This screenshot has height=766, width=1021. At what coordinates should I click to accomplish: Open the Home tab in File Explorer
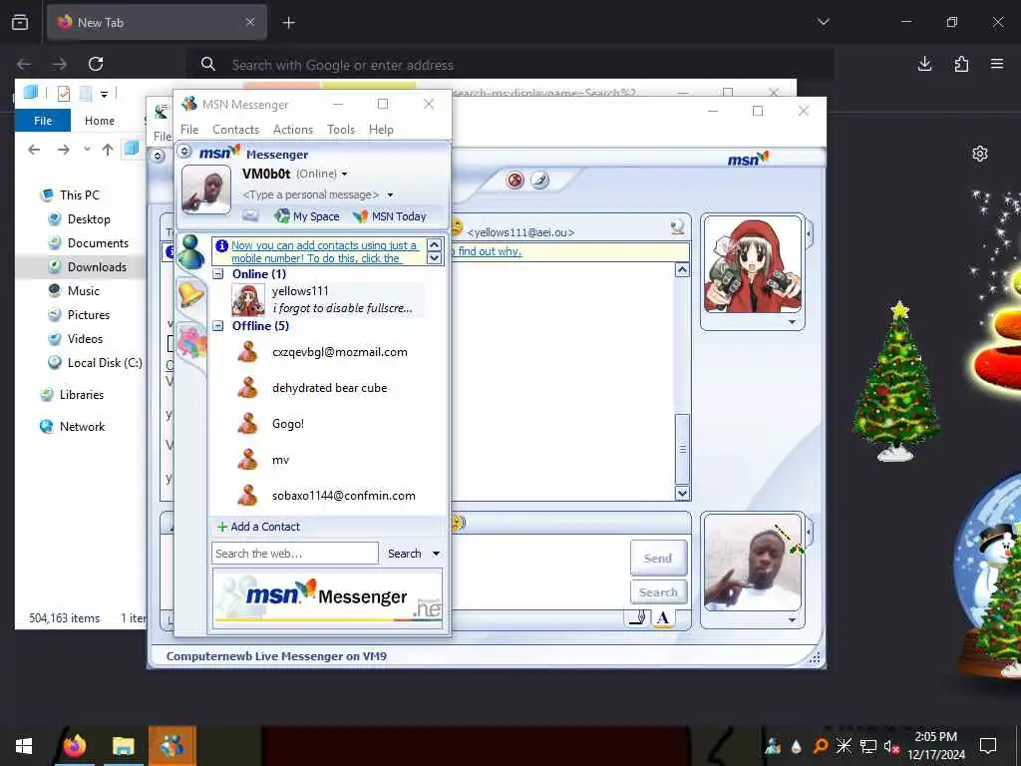tap(100, 121)
